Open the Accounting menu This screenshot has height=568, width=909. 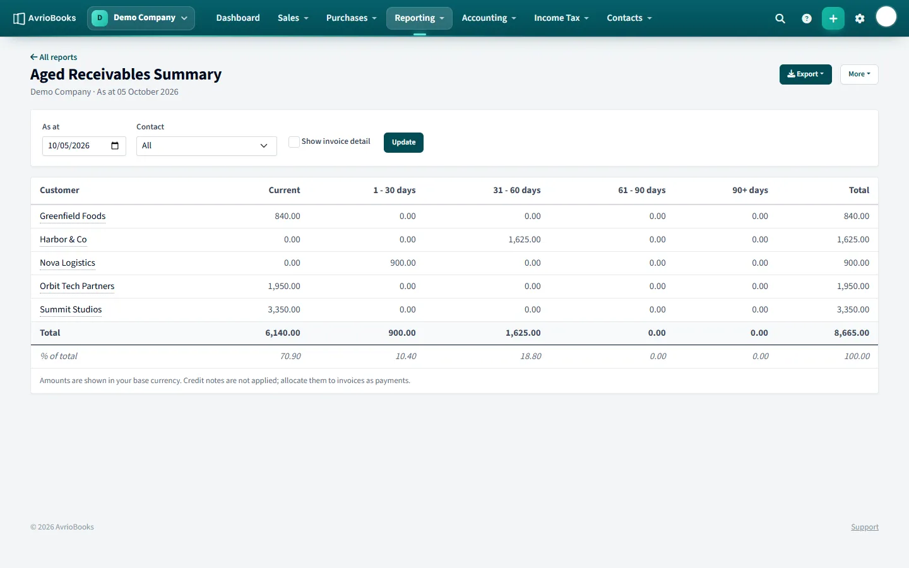[489, 18]
